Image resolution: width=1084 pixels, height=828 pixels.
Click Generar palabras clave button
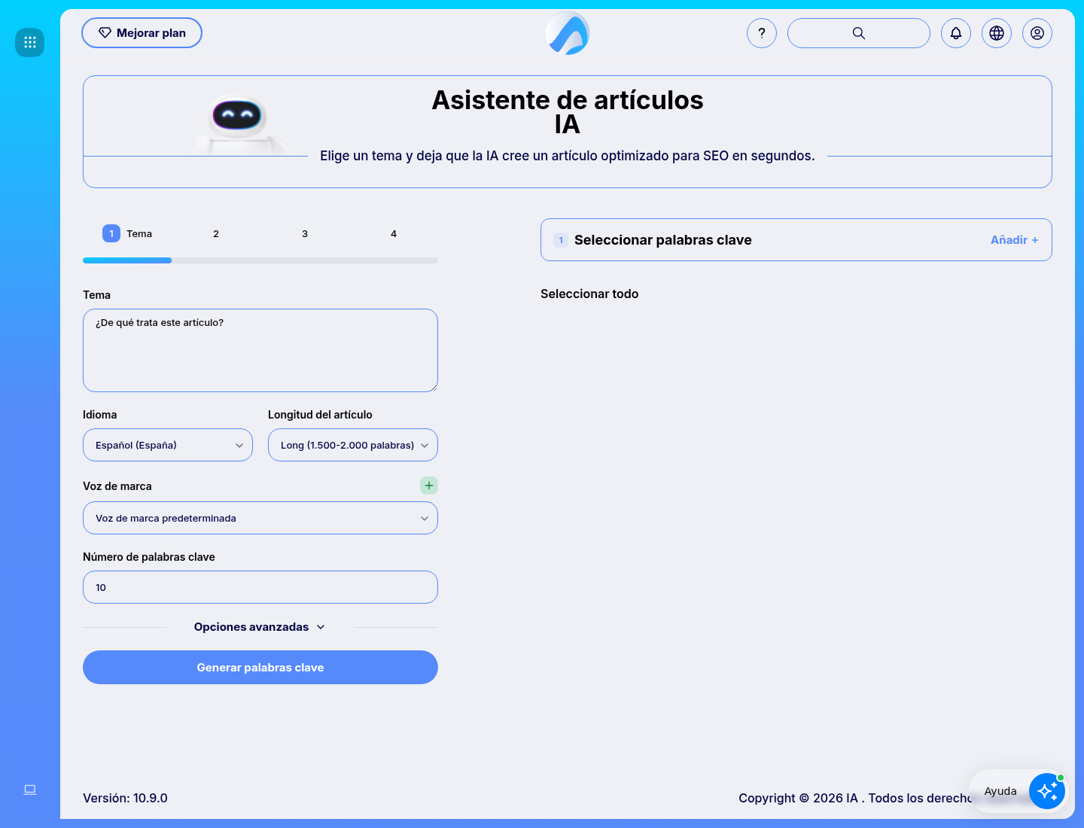(260, 668)
